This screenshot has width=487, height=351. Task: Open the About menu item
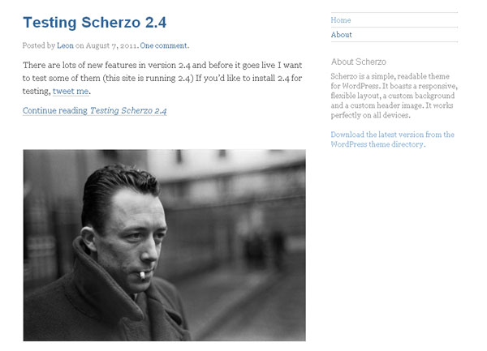[x=342, y=35]
